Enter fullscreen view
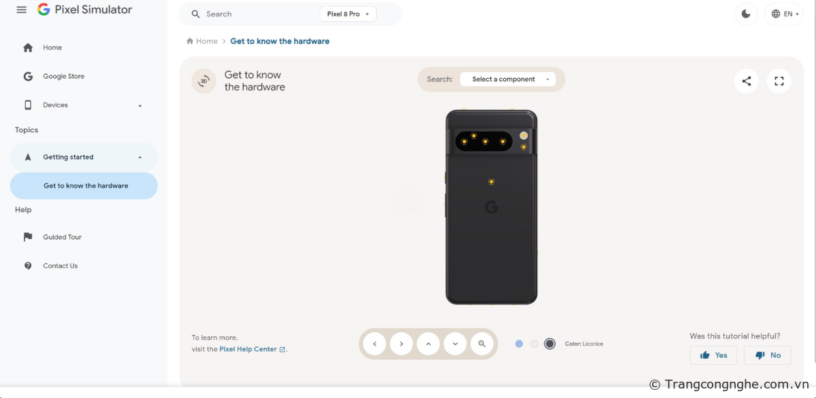This screenshot has width=816, height=398. [x=779, y=82]
